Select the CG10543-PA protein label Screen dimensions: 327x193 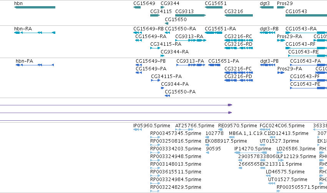click(305, 61)
